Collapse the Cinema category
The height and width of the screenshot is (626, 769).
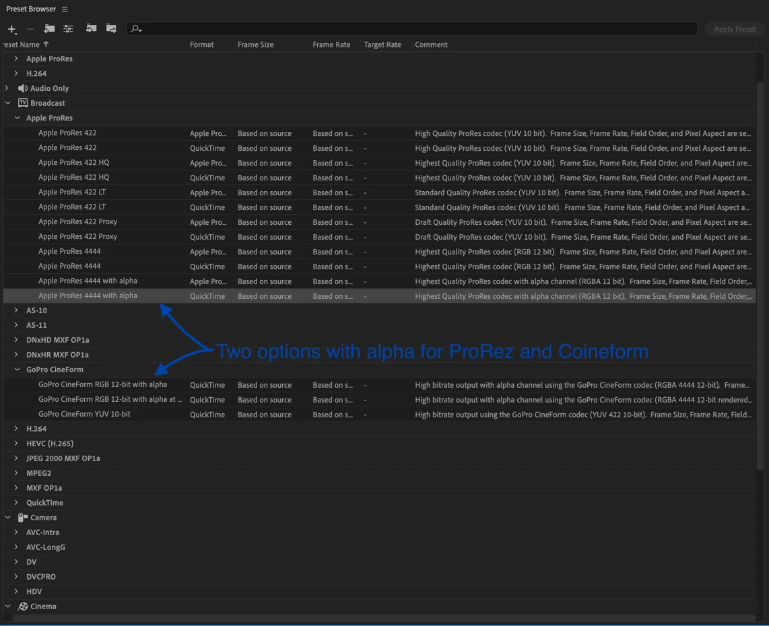point(8,606)
